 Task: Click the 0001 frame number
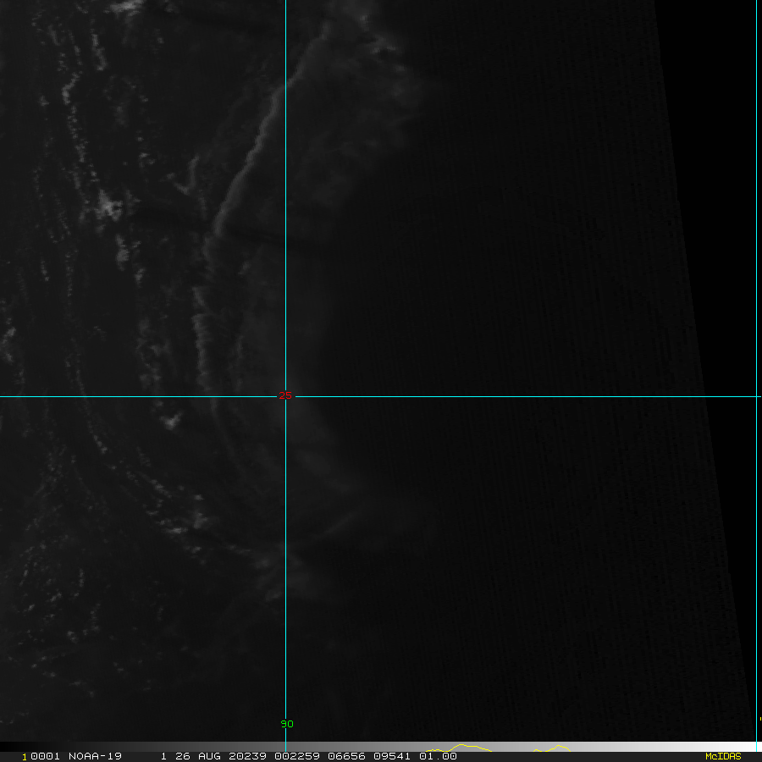click(39, 756)
